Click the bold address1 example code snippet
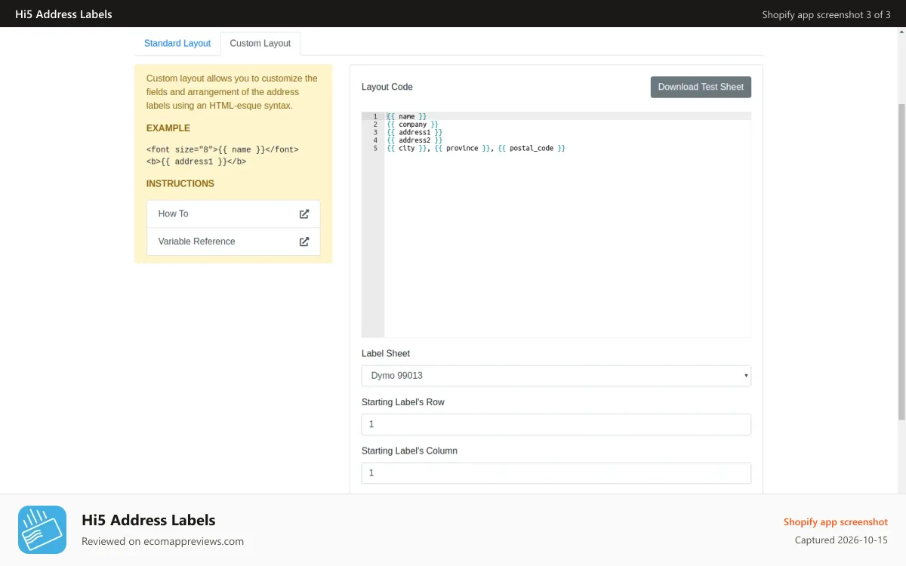 (196, 161)
